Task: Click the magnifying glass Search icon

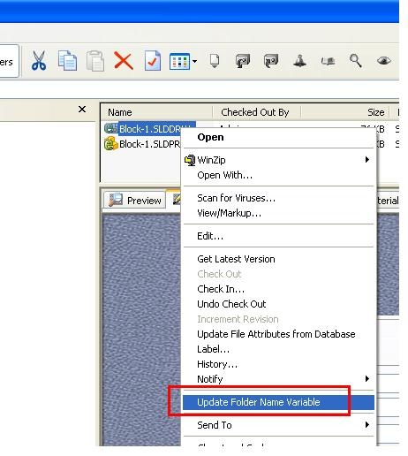Action: 356,61
